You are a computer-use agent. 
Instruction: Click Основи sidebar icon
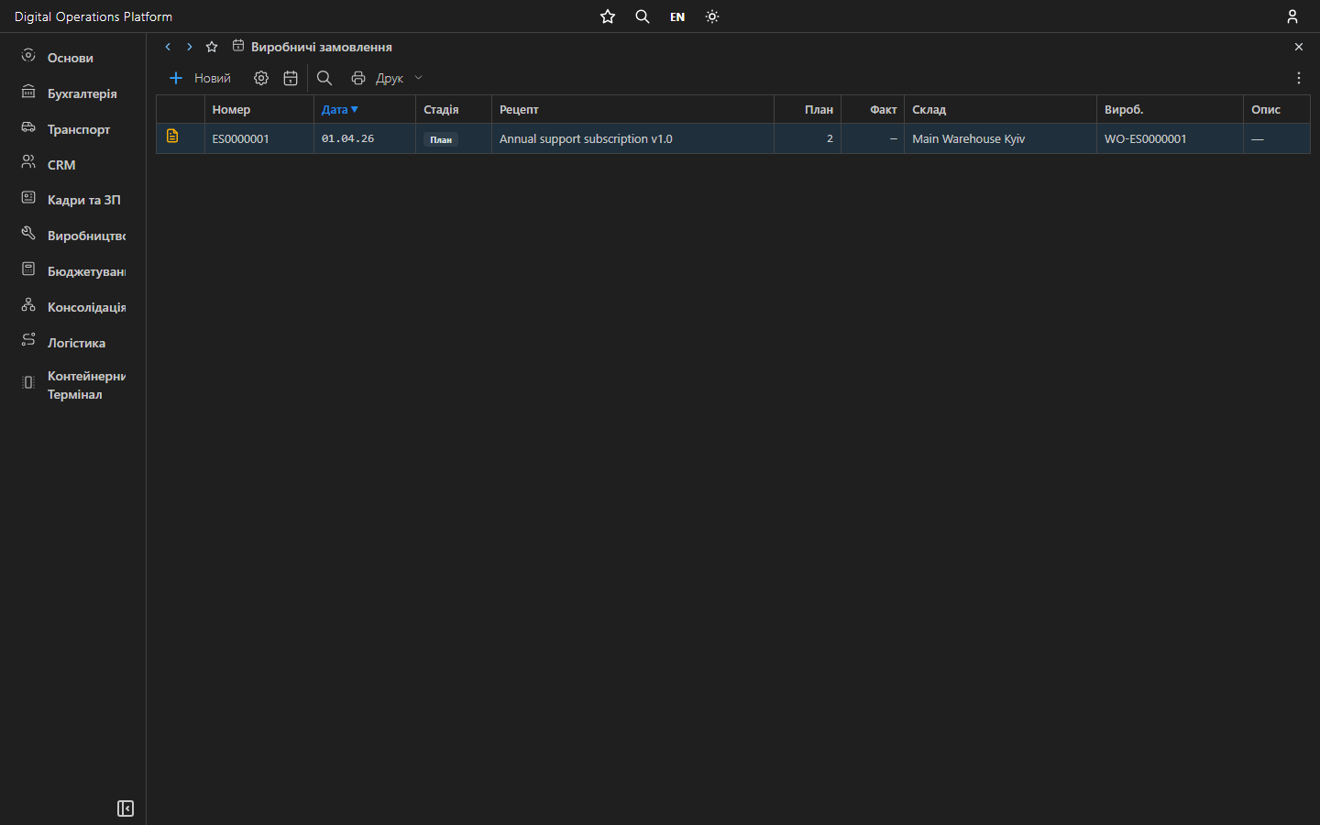point(28,56)
